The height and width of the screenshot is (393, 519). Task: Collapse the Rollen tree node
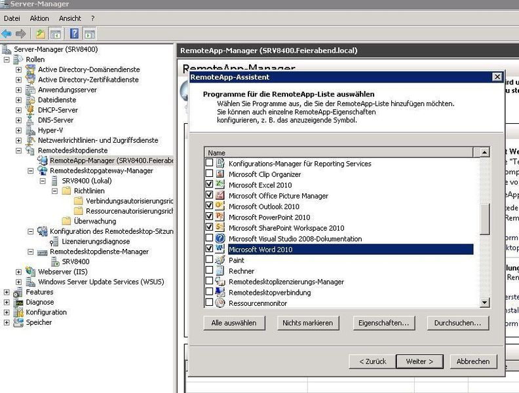(7, 60)
